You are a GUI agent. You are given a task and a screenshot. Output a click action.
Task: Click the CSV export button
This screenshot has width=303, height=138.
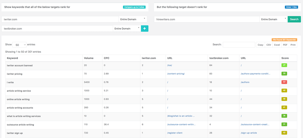pyautogui.click(x=268, y=45)
